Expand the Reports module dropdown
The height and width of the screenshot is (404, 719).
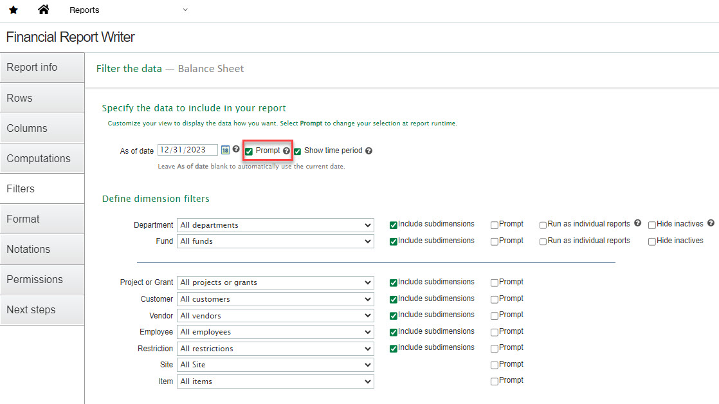click(x=185, y=10)
